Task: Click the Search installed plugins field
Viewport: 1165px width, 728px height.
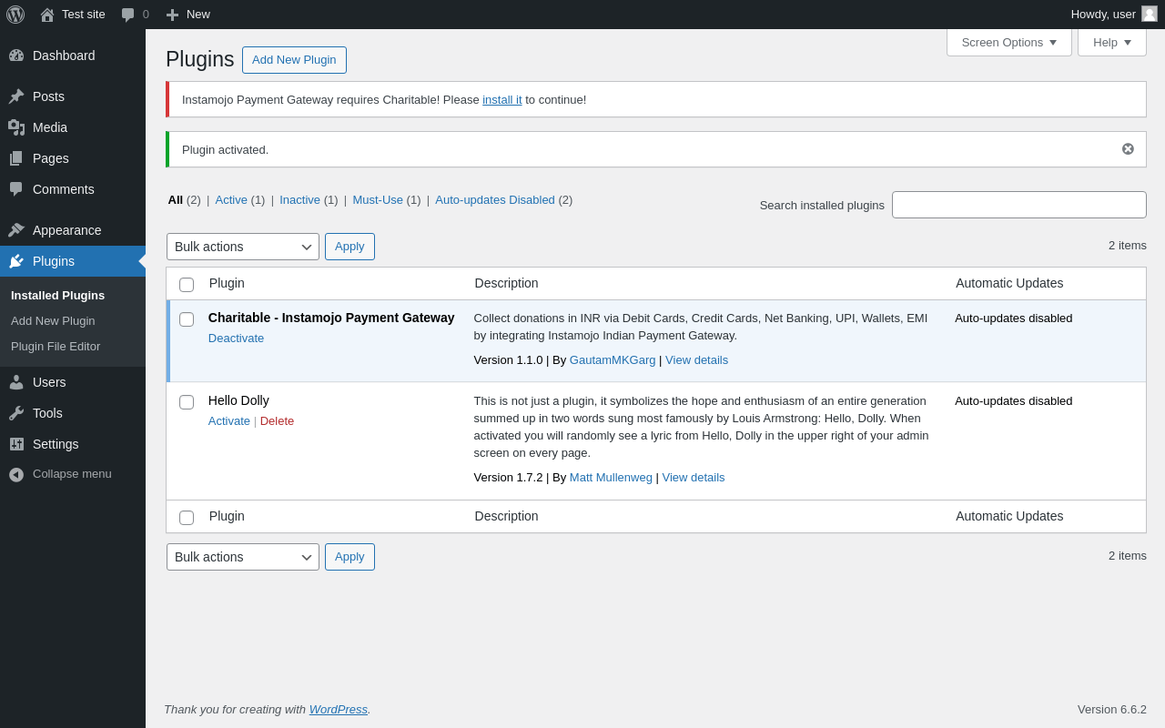Action: click(1018, 205)
